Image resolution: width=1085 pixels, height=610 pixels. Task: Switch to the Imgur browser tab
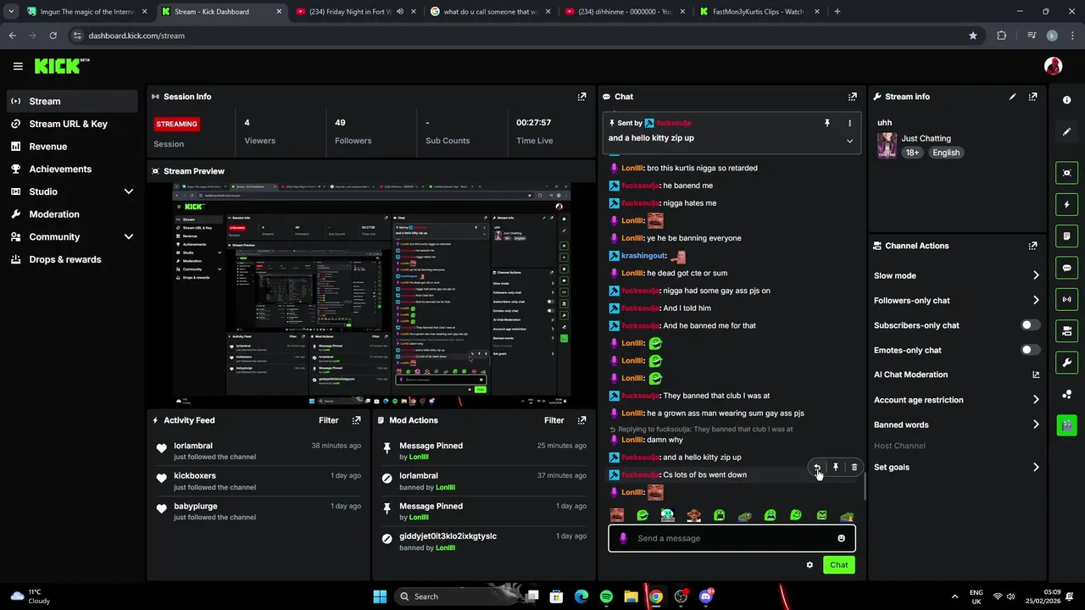85,12
